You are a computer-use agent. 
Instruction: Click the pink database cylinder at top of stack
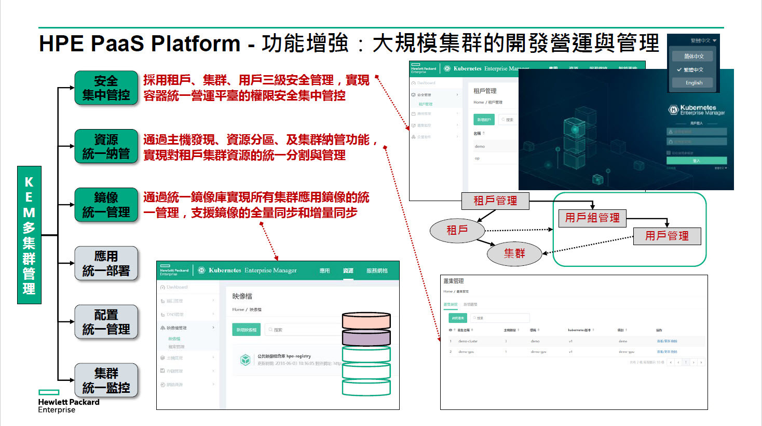pos(366,320)
